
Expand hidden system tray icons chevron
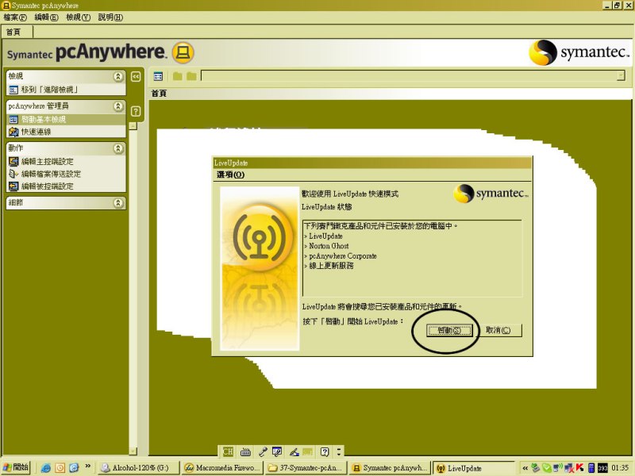(x=525, y=468)
